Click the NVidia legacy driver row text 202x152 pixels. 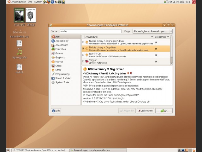point(121,42)
